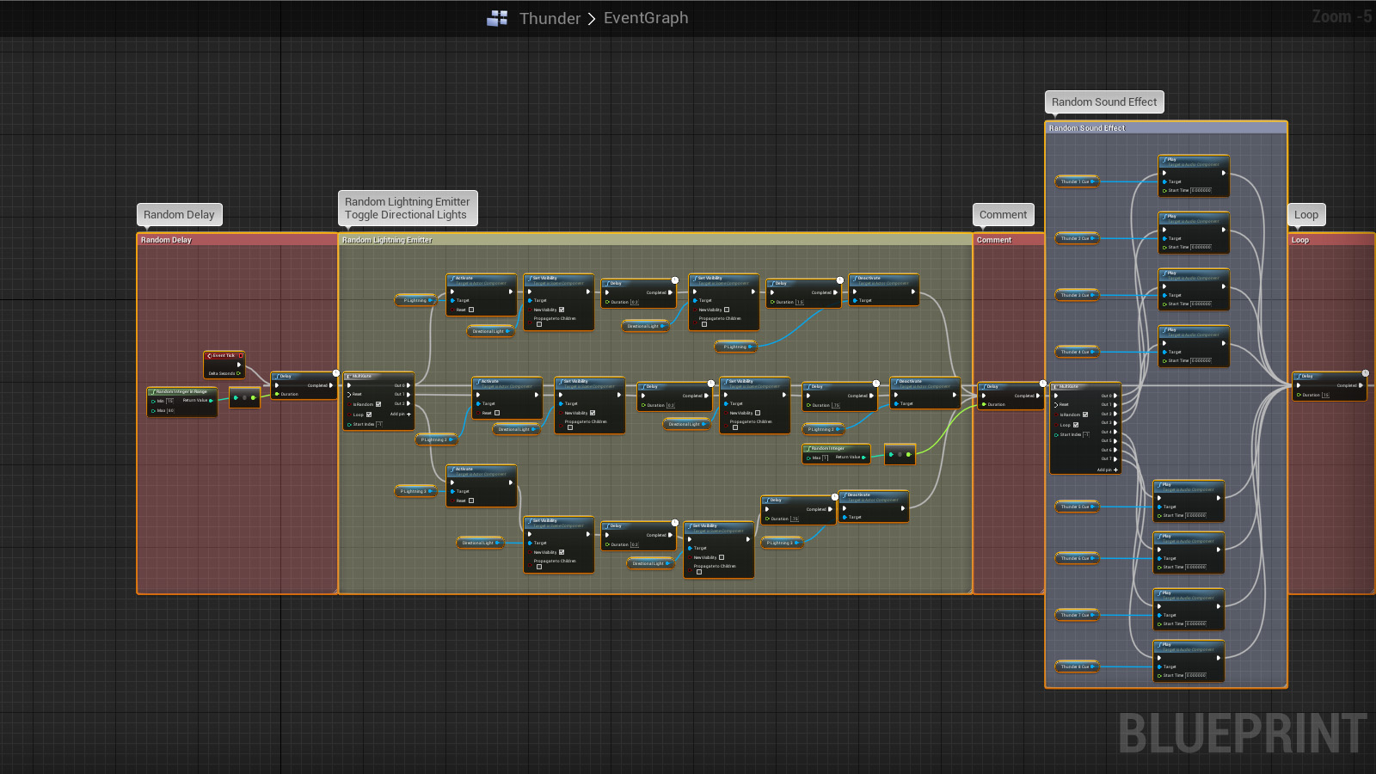
Task: Click the Random Delay comment bubble
Action: tap(179, 214)
